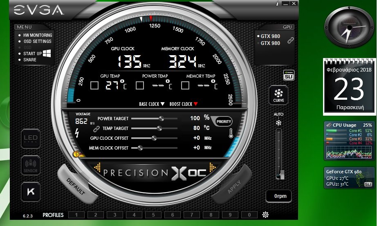Enable MEMORY TEMP checkbox

pos(185,85)
